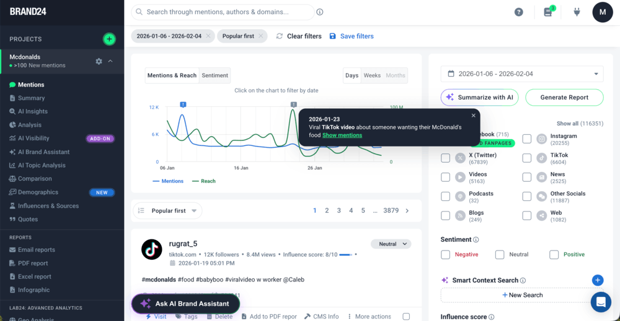This screenshot has height=321, width=620.
Task: Open Comparison in sidebar
Action: (x=35, y=179)
